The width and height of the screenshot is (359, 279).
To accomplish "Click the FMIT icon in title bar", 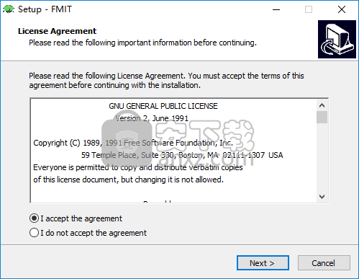I will [x=9, y=9].
